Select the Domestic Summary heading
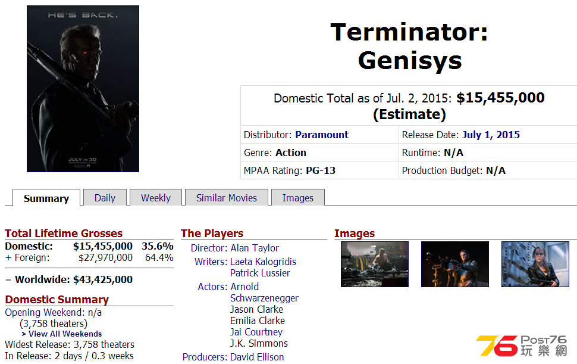 (57, 300)
